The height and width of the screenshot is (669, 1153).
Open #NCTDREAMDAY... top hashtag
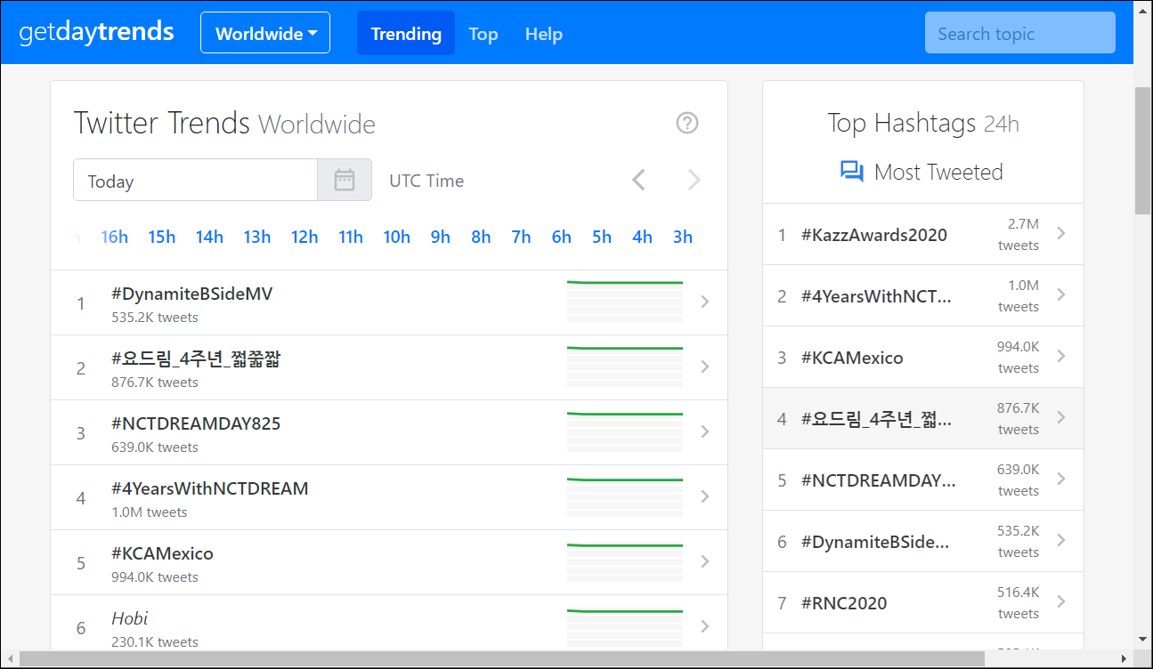(879, 480)
